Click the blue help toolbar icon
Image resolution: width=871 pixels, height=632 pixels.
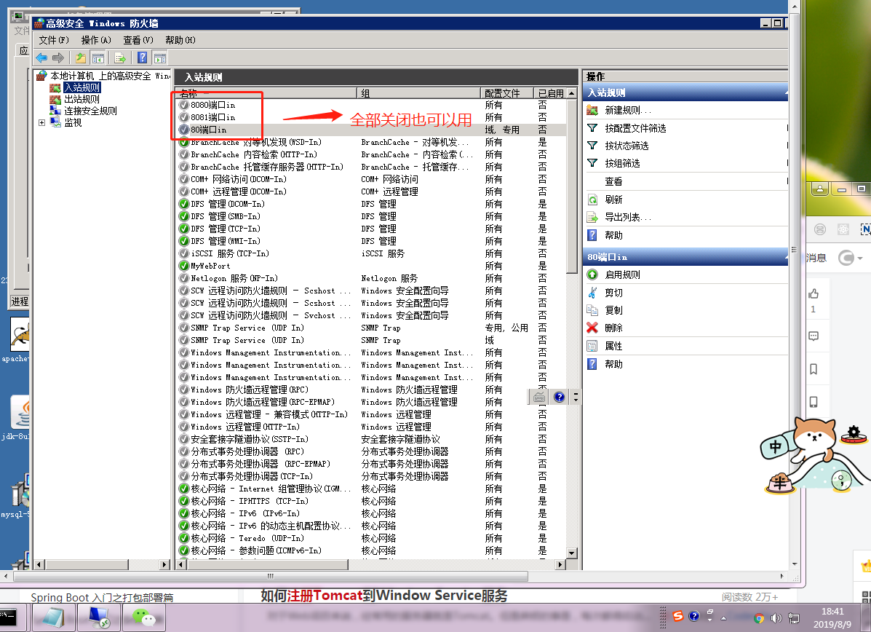click(x=142, y=58)
